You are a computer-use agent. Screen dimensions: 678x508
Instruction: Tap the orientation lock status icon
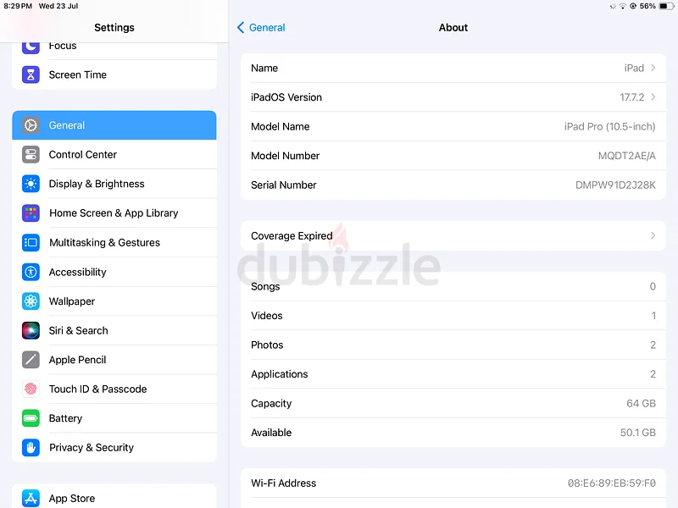[633, 6]
